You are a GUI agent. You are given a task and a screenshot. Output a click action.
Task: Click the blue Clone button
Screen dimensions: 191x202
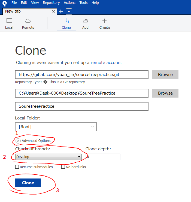(x=28, y=183)
